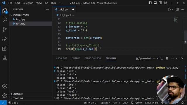This screenshot has height=105, width=187.
Task: Click the VS Code logo icon
Action: pos(3,3)
